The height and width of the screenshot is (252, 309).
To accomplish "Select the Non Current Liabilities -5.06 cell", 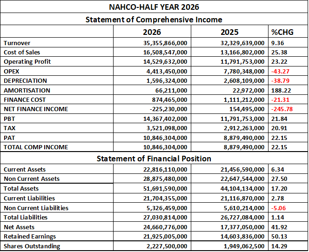I will (x=288, y=208).
